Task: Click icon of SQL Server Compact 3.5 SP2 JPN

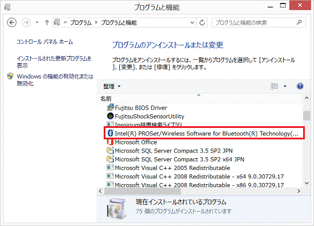Action: 110,150
